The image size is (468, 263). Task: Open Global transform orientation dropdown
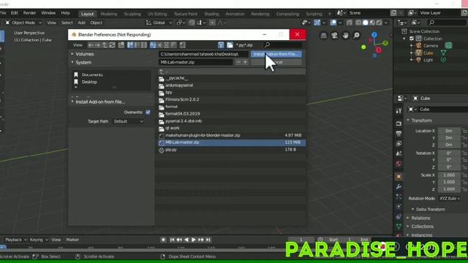[159, 23]
